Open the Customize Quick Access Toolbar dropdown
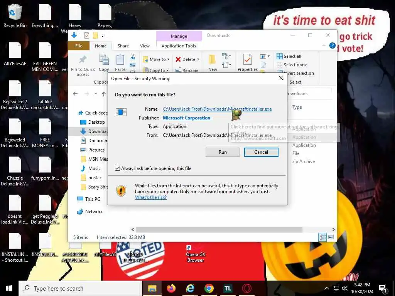Image resolution: width=395 pixels, height=296 pixels. pyautogui.click(x=102, y=36)
